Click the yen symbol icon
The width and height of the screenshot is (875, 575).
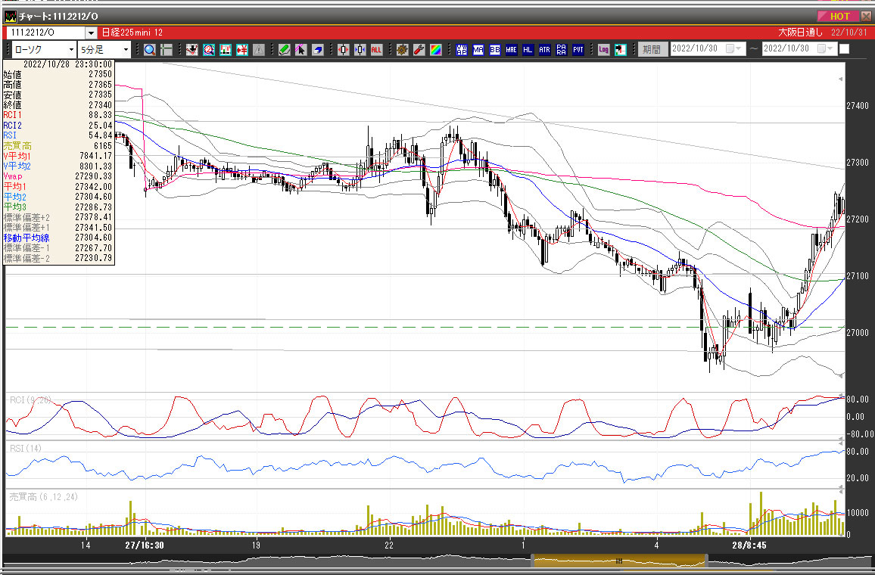pos(242,50)
